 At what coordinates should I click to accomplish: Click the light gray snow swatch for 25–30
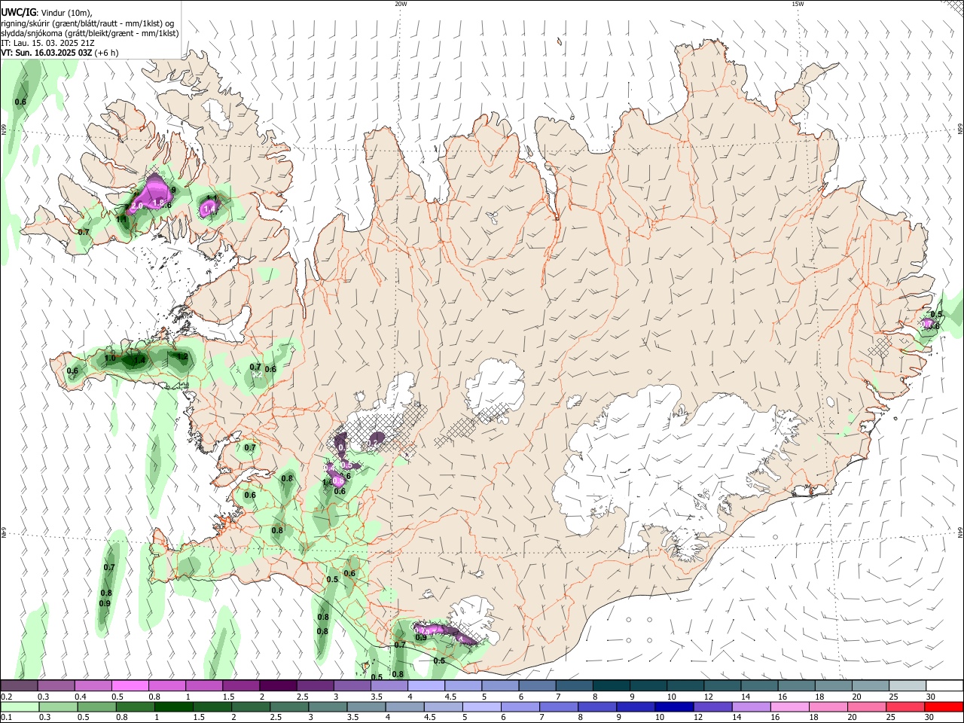tap(907, 686)
